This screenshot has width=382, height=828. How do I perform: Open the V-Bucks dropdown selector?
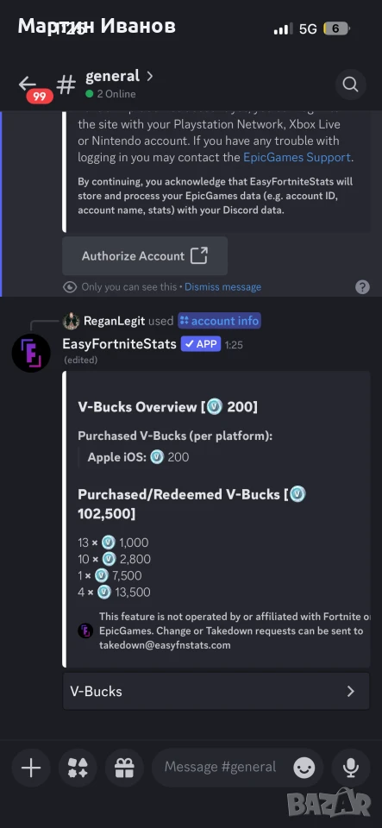[x=216, y=691]
